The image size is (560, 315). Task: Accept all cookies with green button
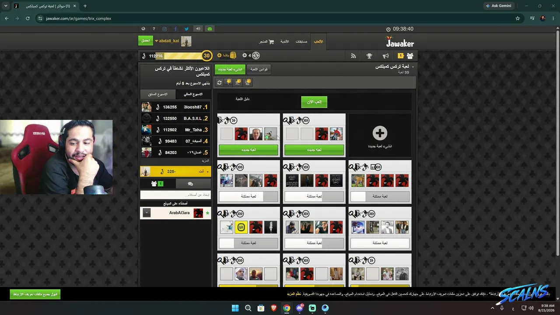point(35,294)
